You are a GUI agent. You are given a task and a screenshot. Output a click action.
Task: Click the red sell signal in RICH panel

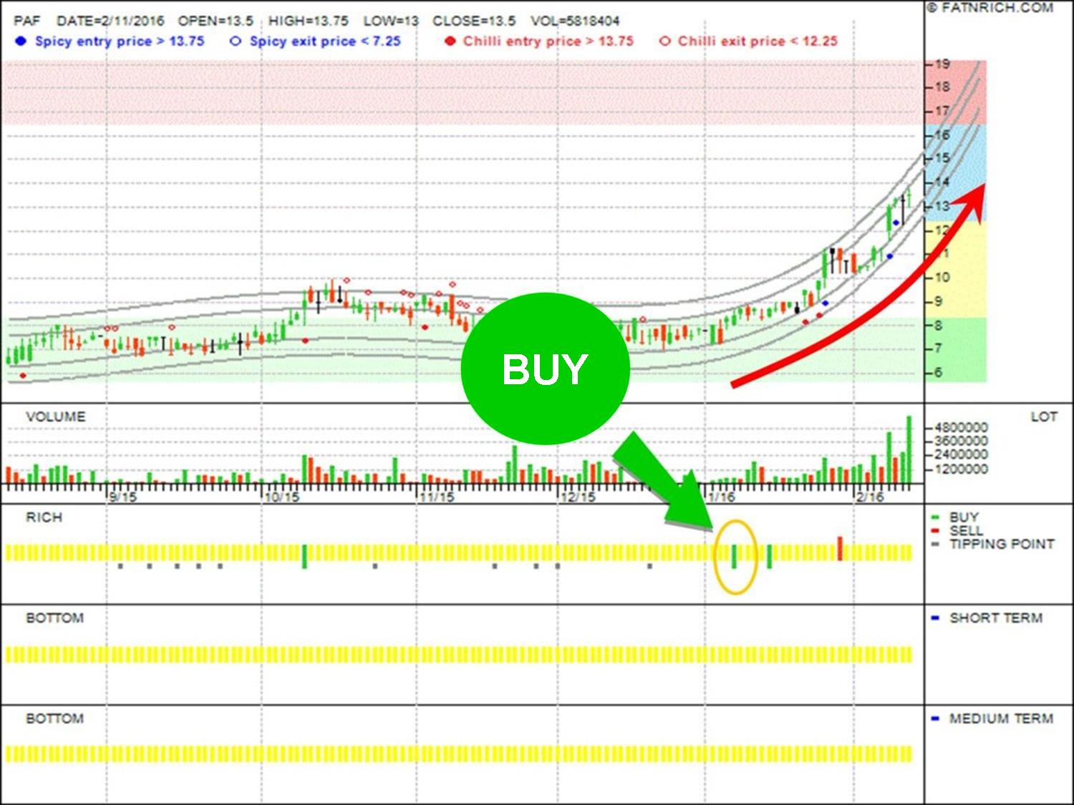point(840,549)
